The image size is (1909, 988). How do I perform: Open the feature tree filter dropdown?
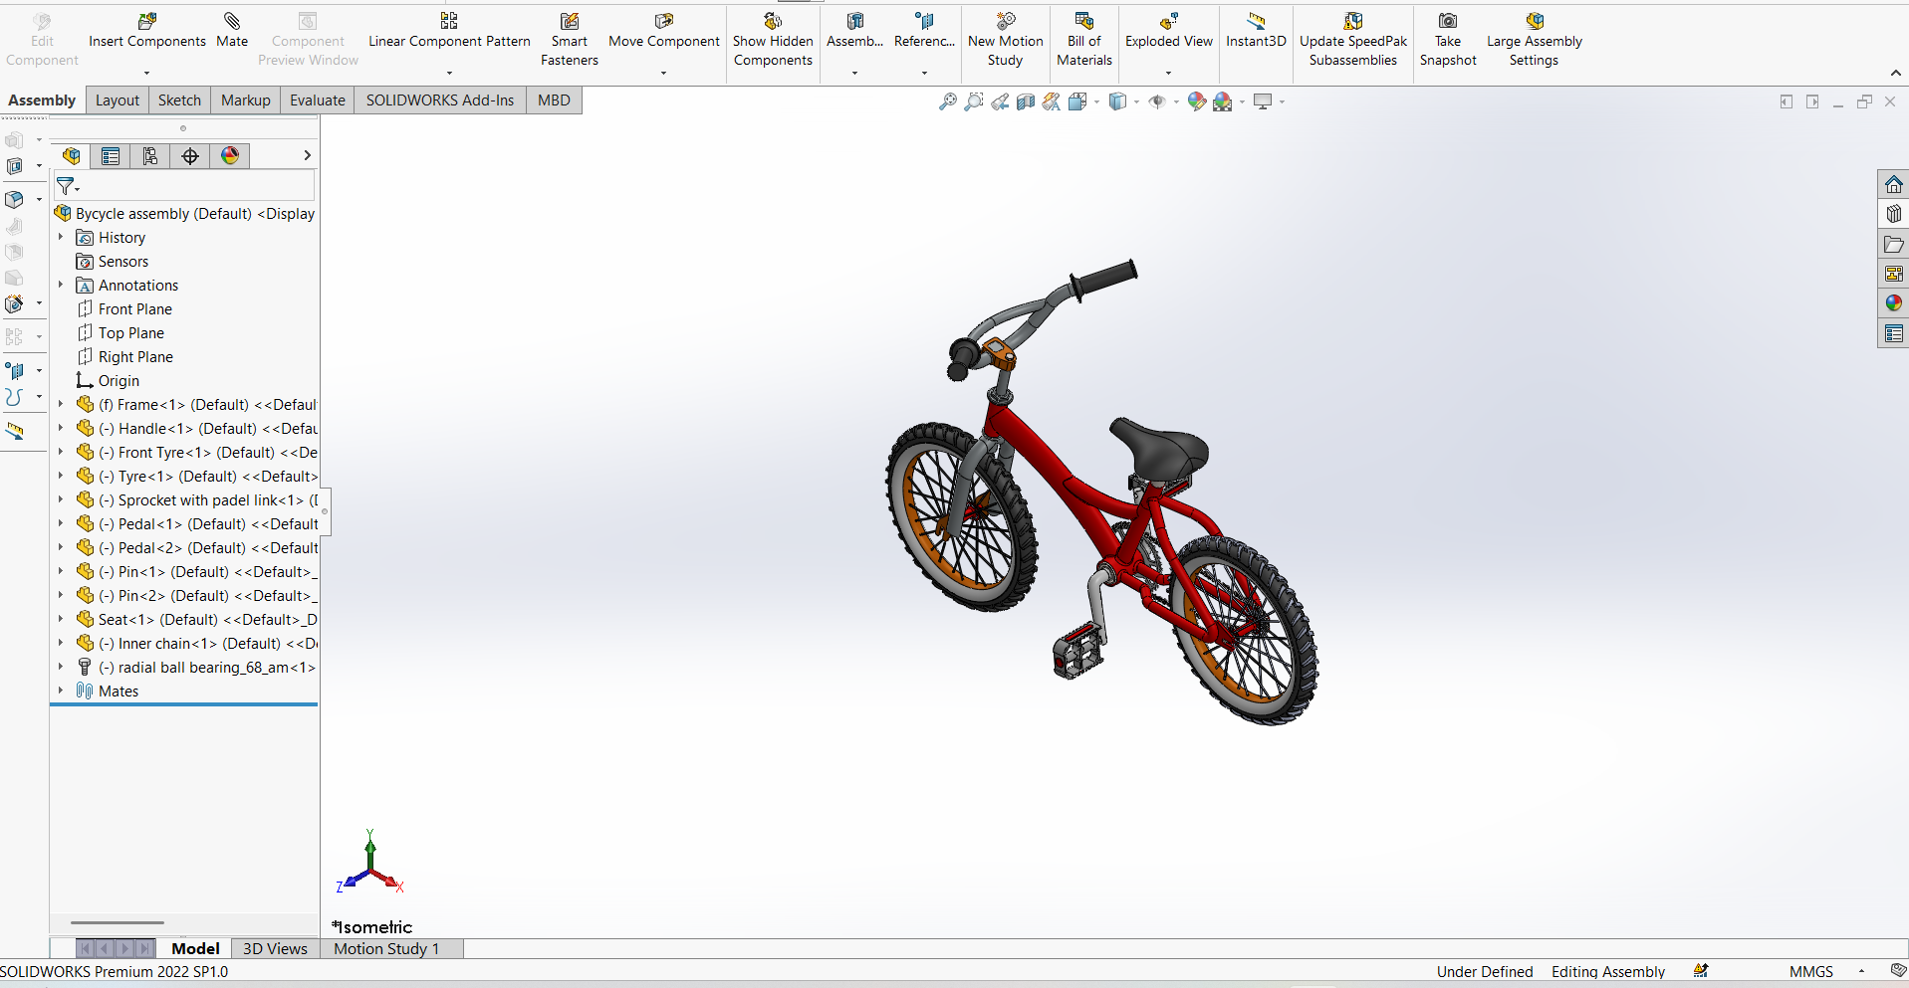point(68,186)
